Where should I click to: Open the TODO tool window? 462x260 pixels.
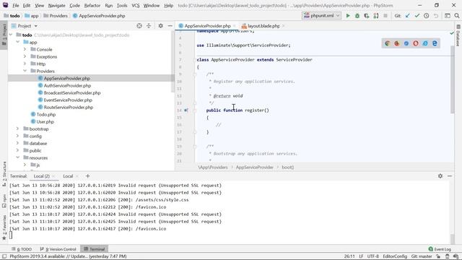[x=22, y=249]
